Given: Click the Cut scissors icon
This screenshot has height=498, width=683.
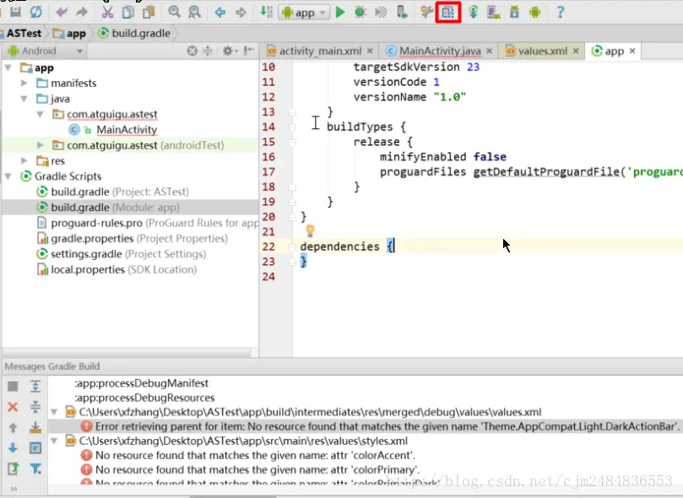Looking at the screenshot, I should pos(107,12).
